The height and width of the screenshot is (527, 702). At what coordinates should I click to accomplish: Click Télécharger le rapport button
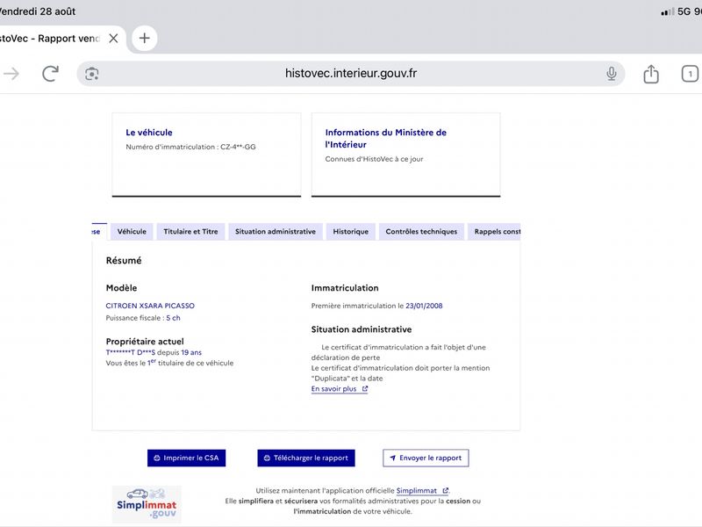(306, 458)
